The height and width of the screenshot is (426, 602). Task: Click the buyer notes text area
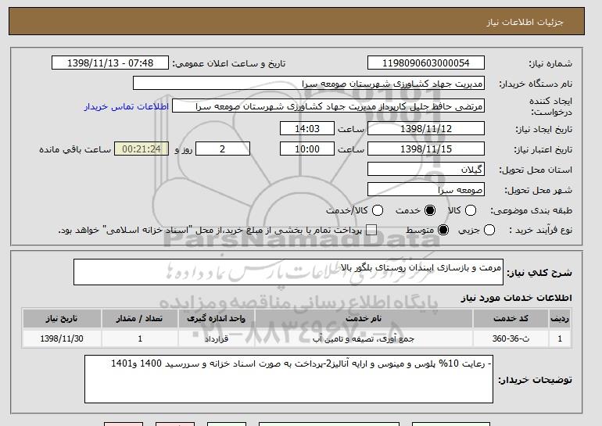[x=288, y=379]
